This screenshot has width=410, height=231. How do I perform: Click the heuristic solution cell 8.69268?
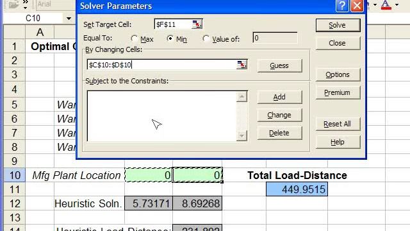[197, 203]
